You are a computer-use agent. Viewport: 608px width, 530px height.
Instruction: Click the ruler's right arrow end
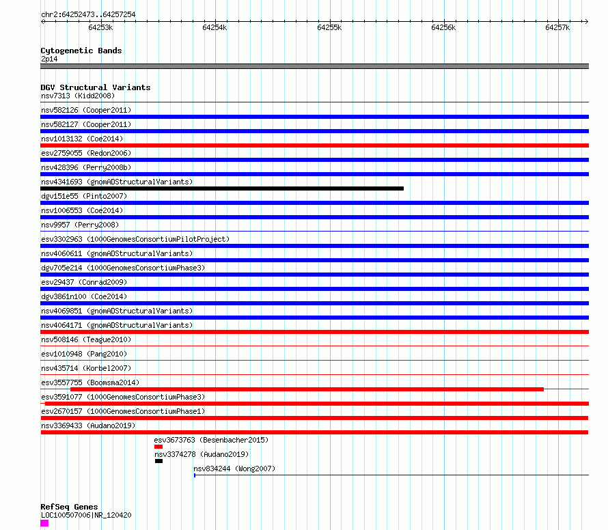click(586, 22)
